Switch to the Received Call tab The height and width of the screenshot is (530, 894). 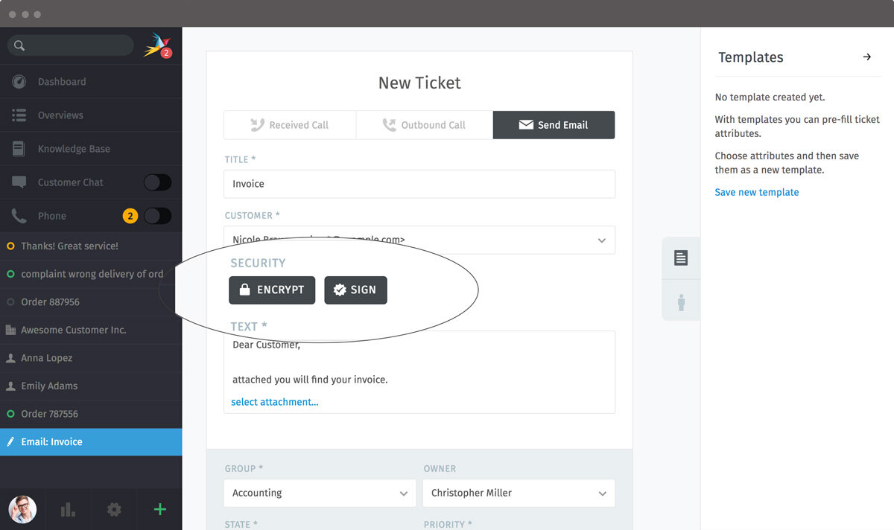tap(290, 125)
